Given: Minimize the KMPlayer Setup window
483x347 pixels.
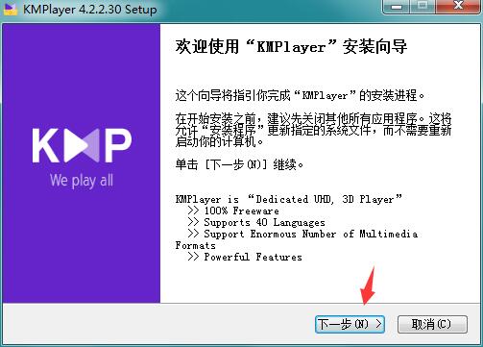Looking at the screenshot, I should [397, 7].
